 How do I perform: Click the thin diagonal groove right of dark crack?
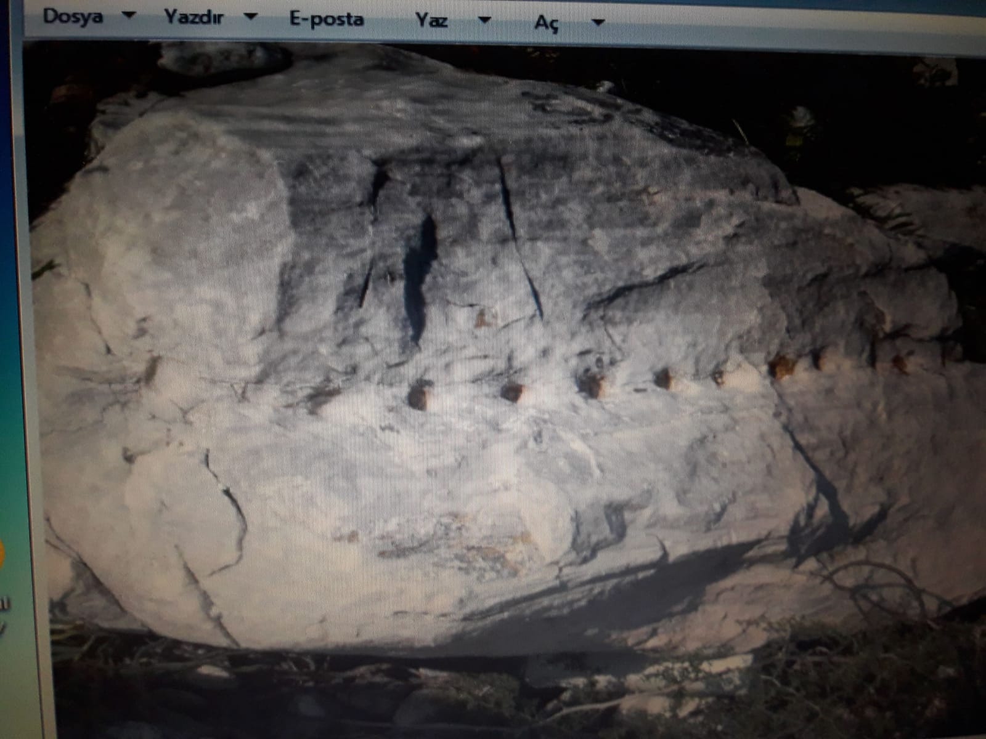521,240
